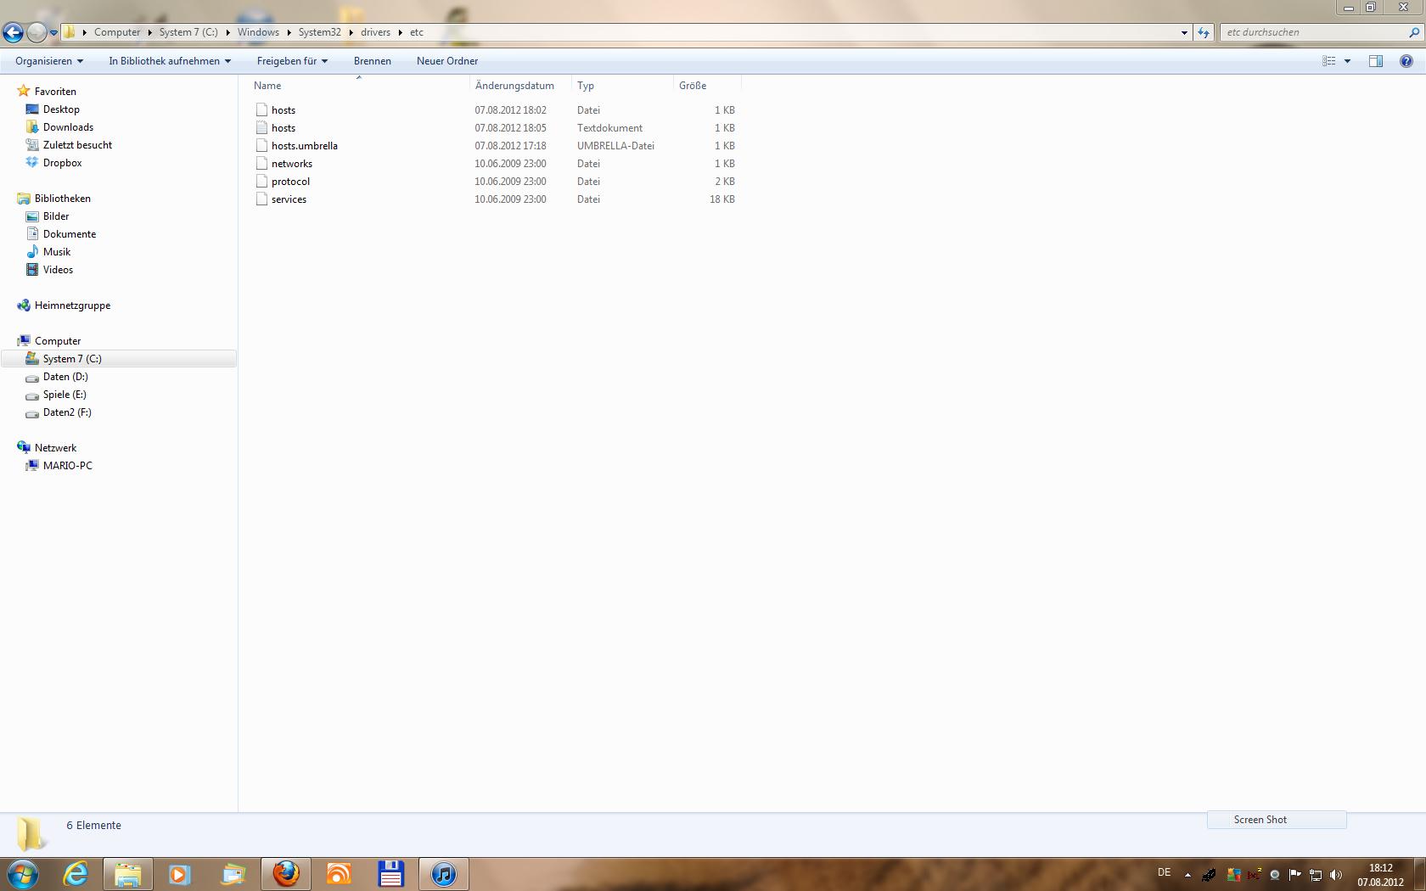Select Bibliotheken in the navigation pane
The height and width of the screenshot is (891, 1426).
(62, 199)
